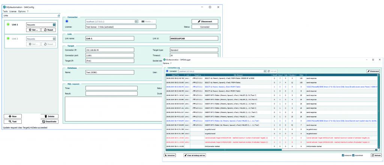Viewport: 384px width, 165px height.
Task: Click Set... button under Link 2
Action: click(33, 44)
